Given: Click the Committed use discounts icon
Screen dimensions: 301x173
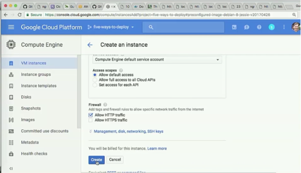Looking at the screenshot, I should coord(11,131).
